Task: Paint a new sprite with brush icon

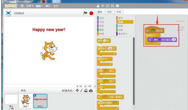Action: coord(81,91)
